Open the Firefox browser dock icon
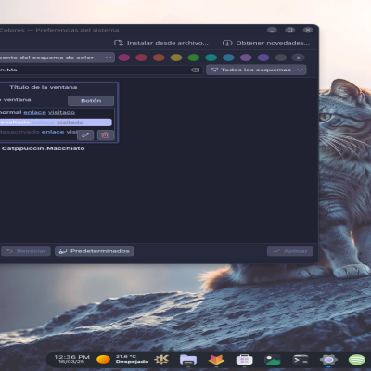Image resolution: width=371 pixels, height=371 pixels. pos(216,360)
